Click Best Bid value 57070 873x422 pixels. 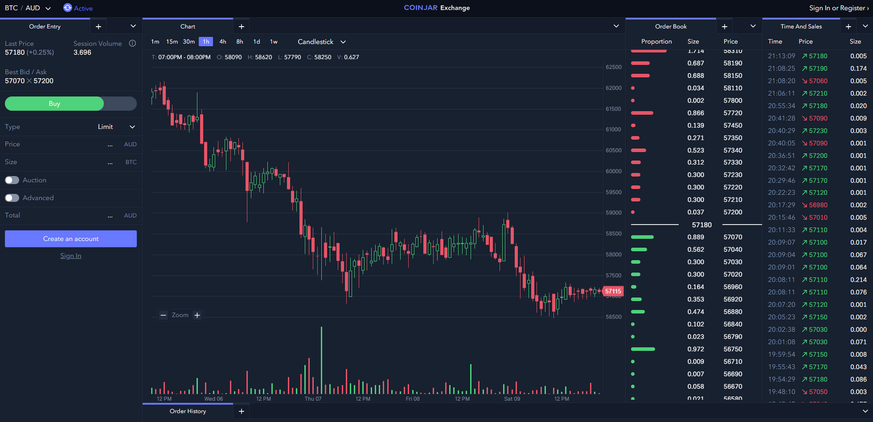pos(15,81)
